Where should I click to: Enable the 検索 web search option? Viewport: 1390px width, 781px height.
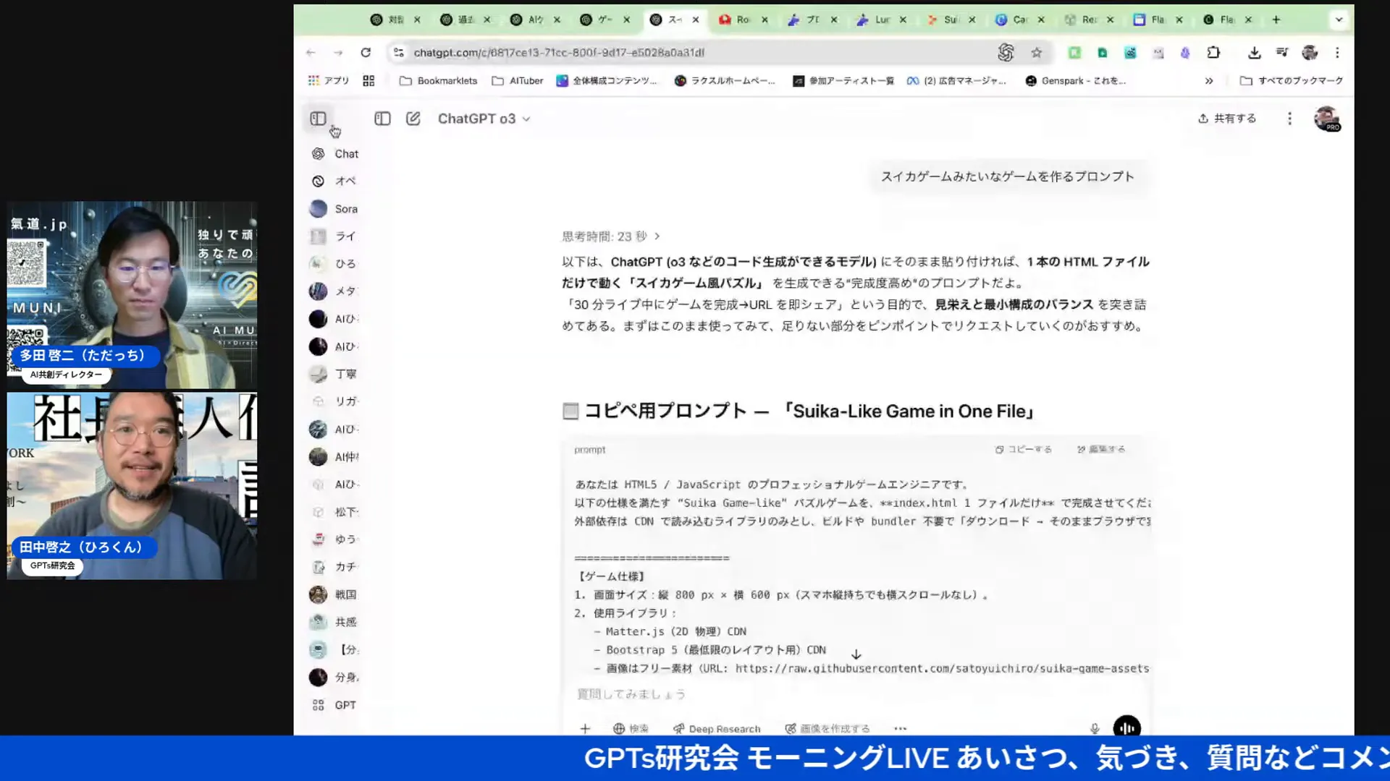pyautogui.click(x=631, y=729)
